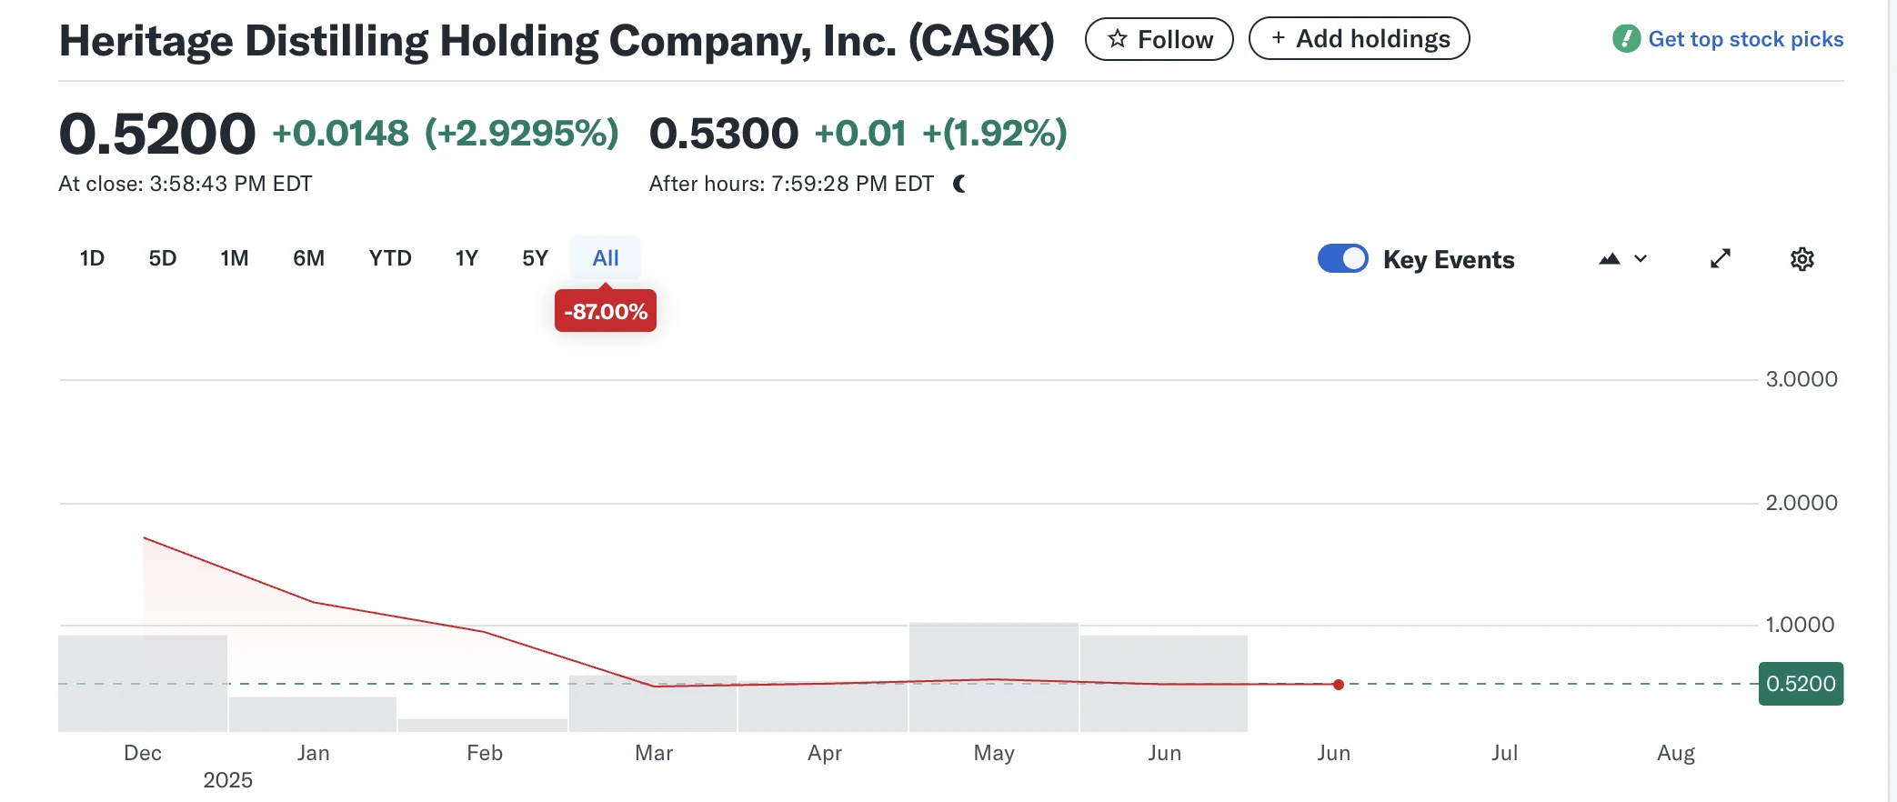The width and height of the screenshot is (1897, 802).
Task: Select the 1D time range
Action: (92, 258)
